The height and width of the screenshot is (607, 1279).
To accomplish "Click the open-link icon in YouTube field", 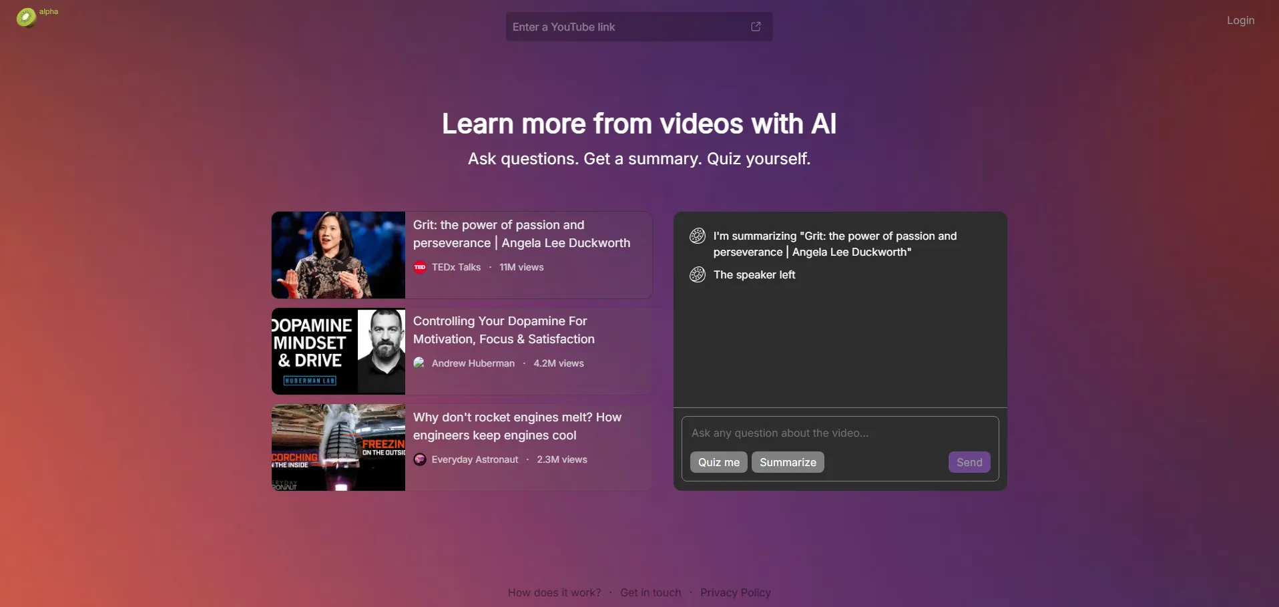I will click(756, 27).
